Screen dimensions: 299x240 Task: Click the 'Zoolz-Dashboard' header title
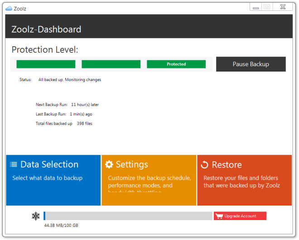46,29
